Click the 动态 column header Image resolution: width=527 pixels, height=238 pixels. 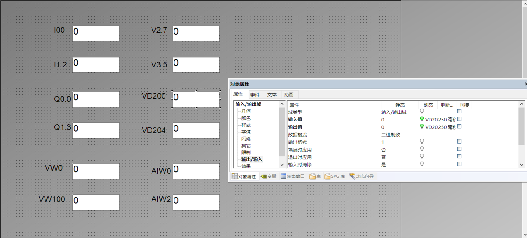click(x=428, y=105)
